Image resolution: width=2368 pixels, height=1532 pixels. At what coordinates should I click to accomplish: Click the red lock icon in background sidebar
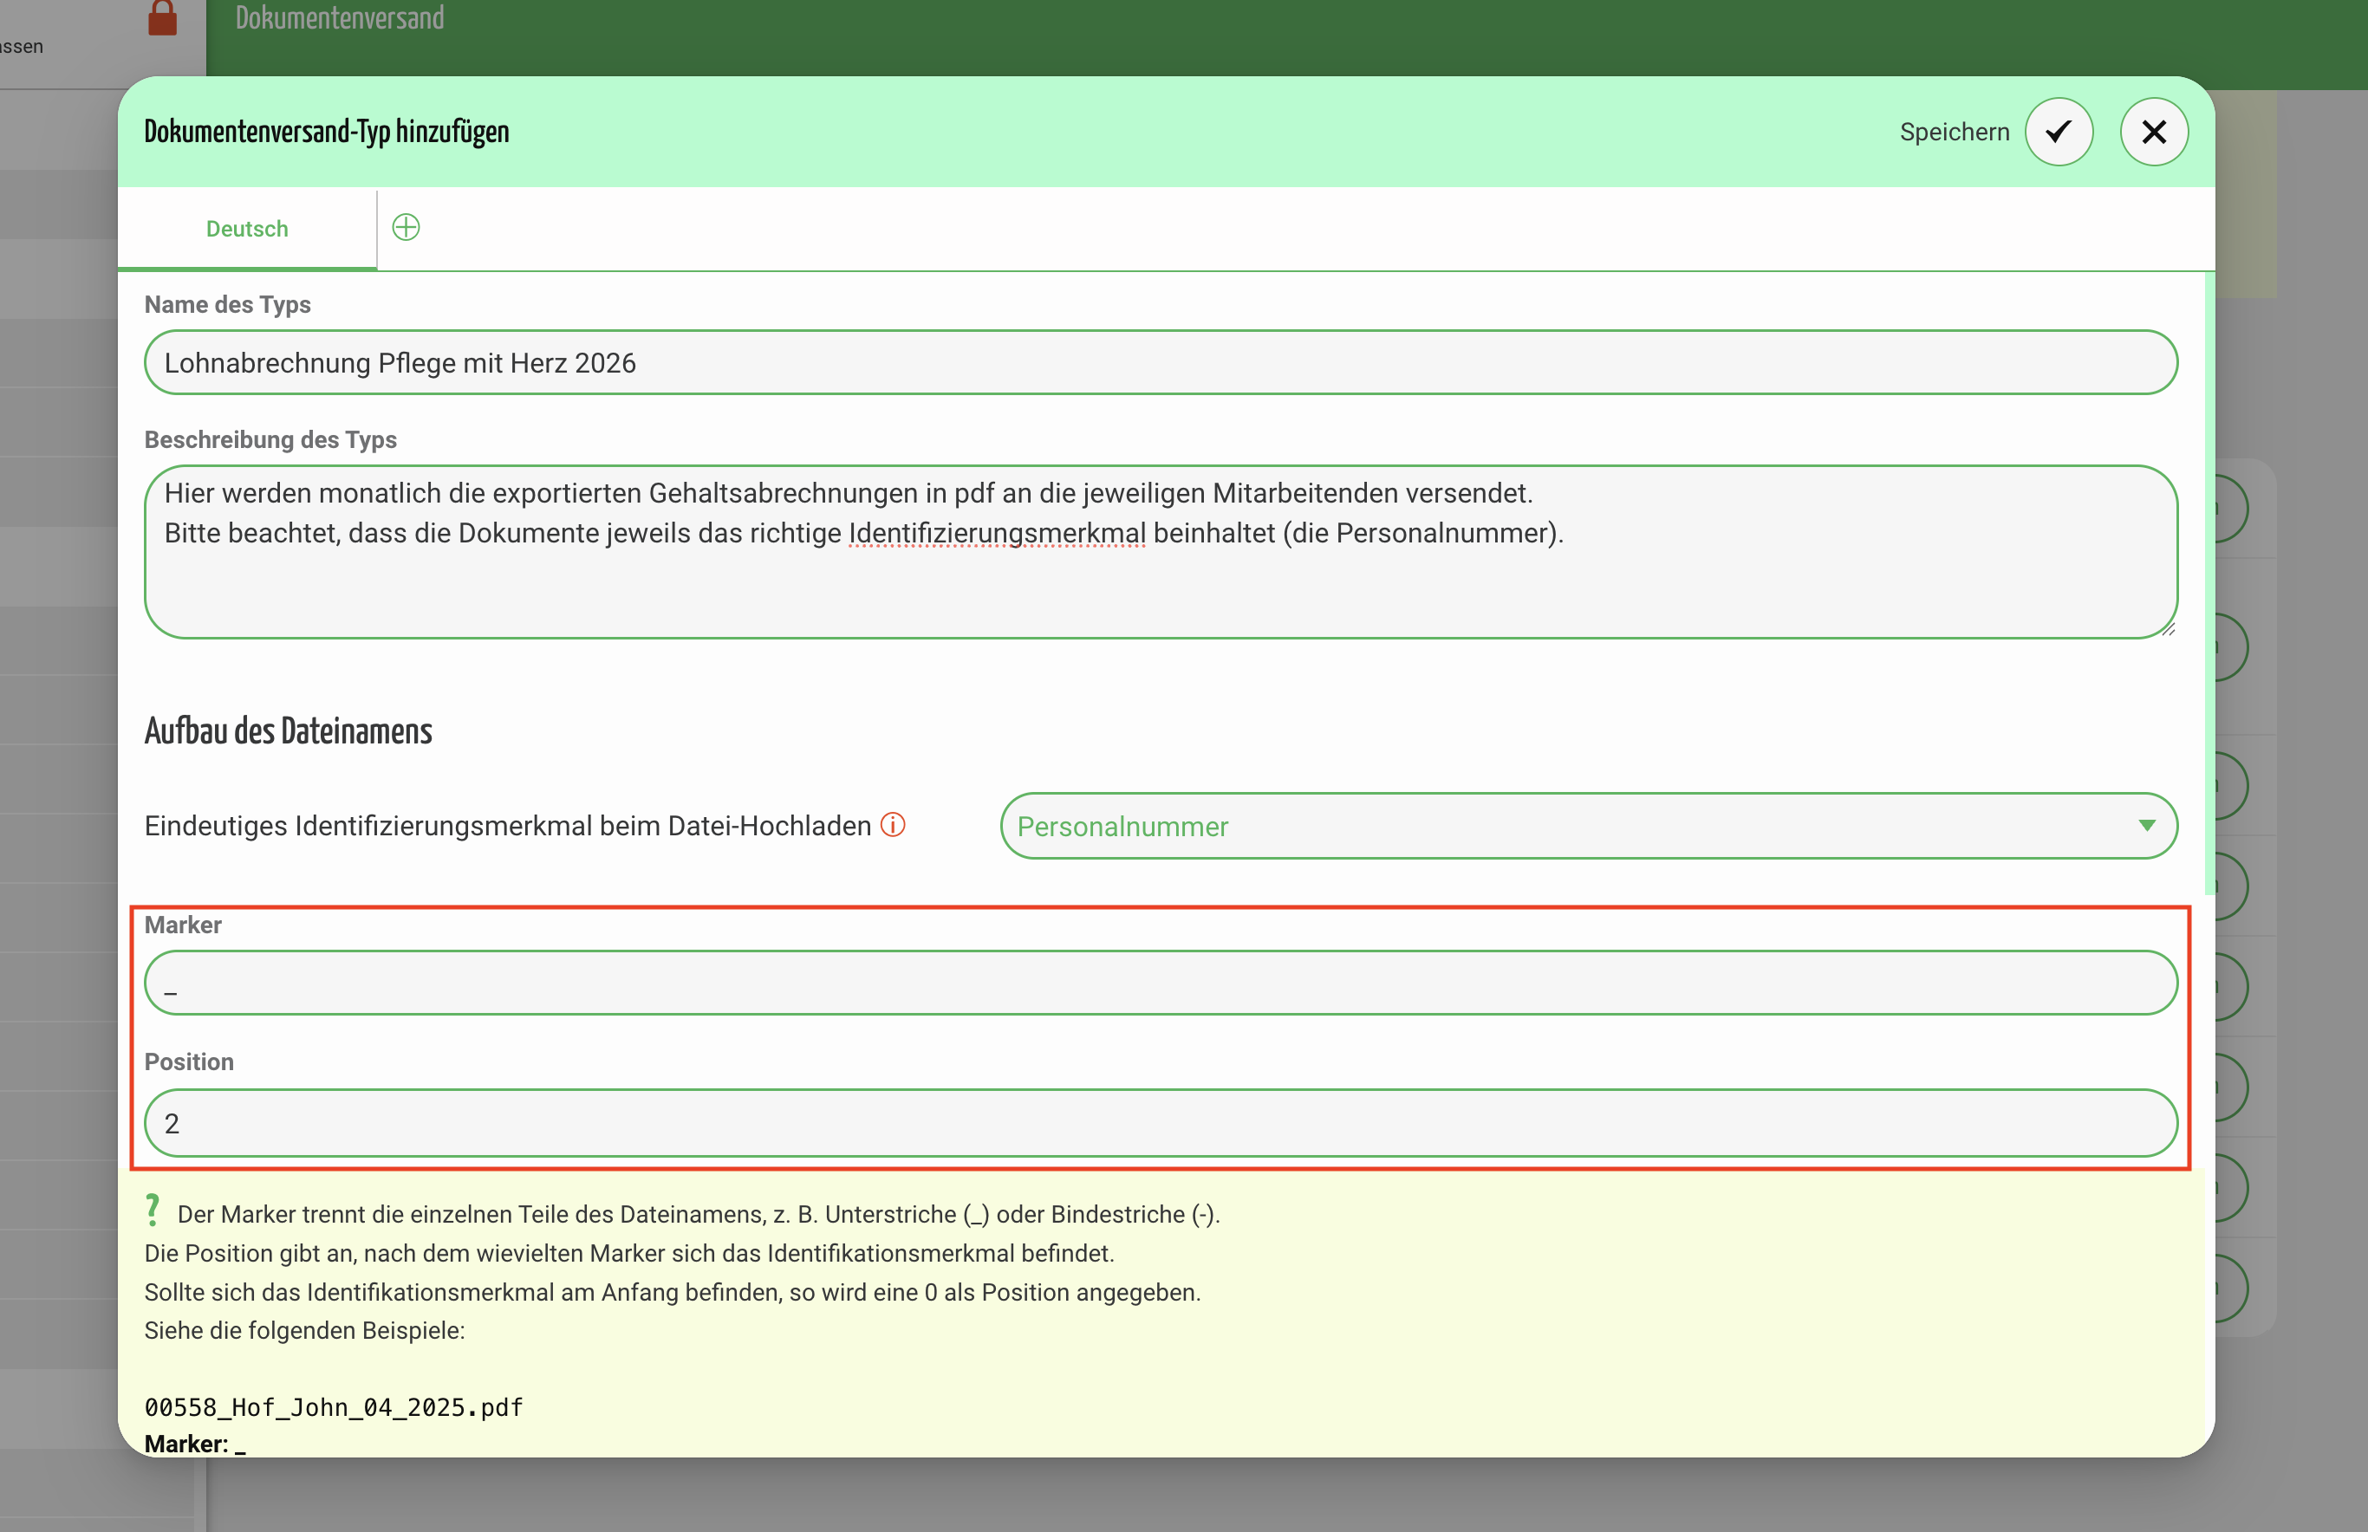click(x=162, y=17)
